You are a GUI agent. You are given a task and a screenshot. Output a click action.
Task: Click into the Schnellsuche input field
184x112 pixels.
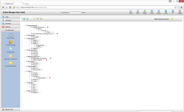click(75, 13)
